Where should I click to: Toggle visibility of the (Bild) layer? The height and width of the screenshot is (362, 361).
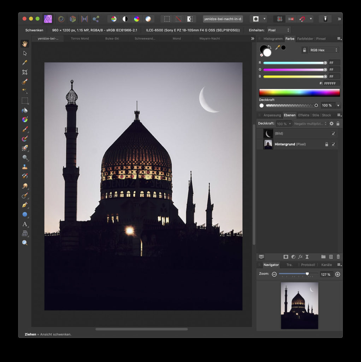pos(333,133)
